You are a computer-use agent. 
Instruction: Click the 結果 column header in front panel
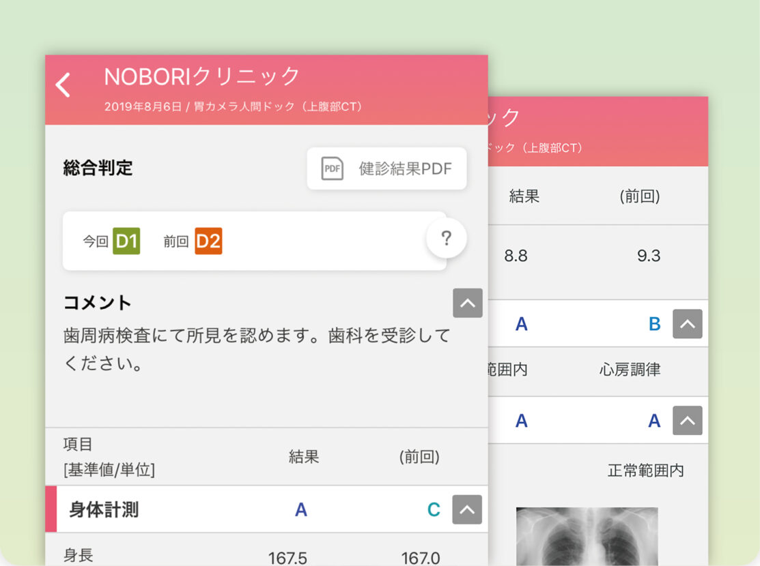click(x=304, y=457)
